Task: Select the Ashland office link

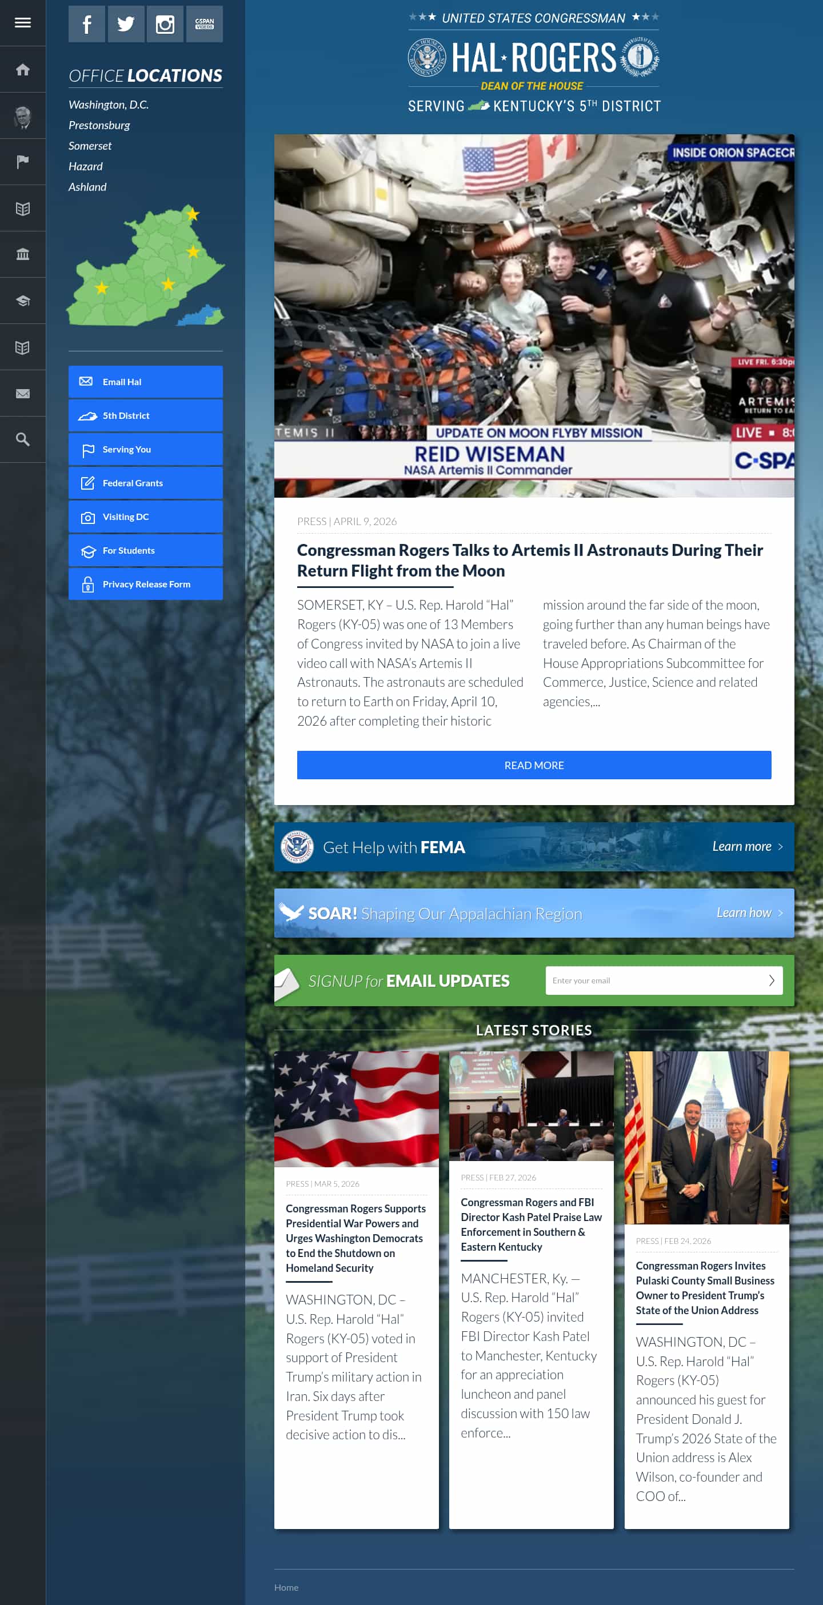Action: (87, 187)
